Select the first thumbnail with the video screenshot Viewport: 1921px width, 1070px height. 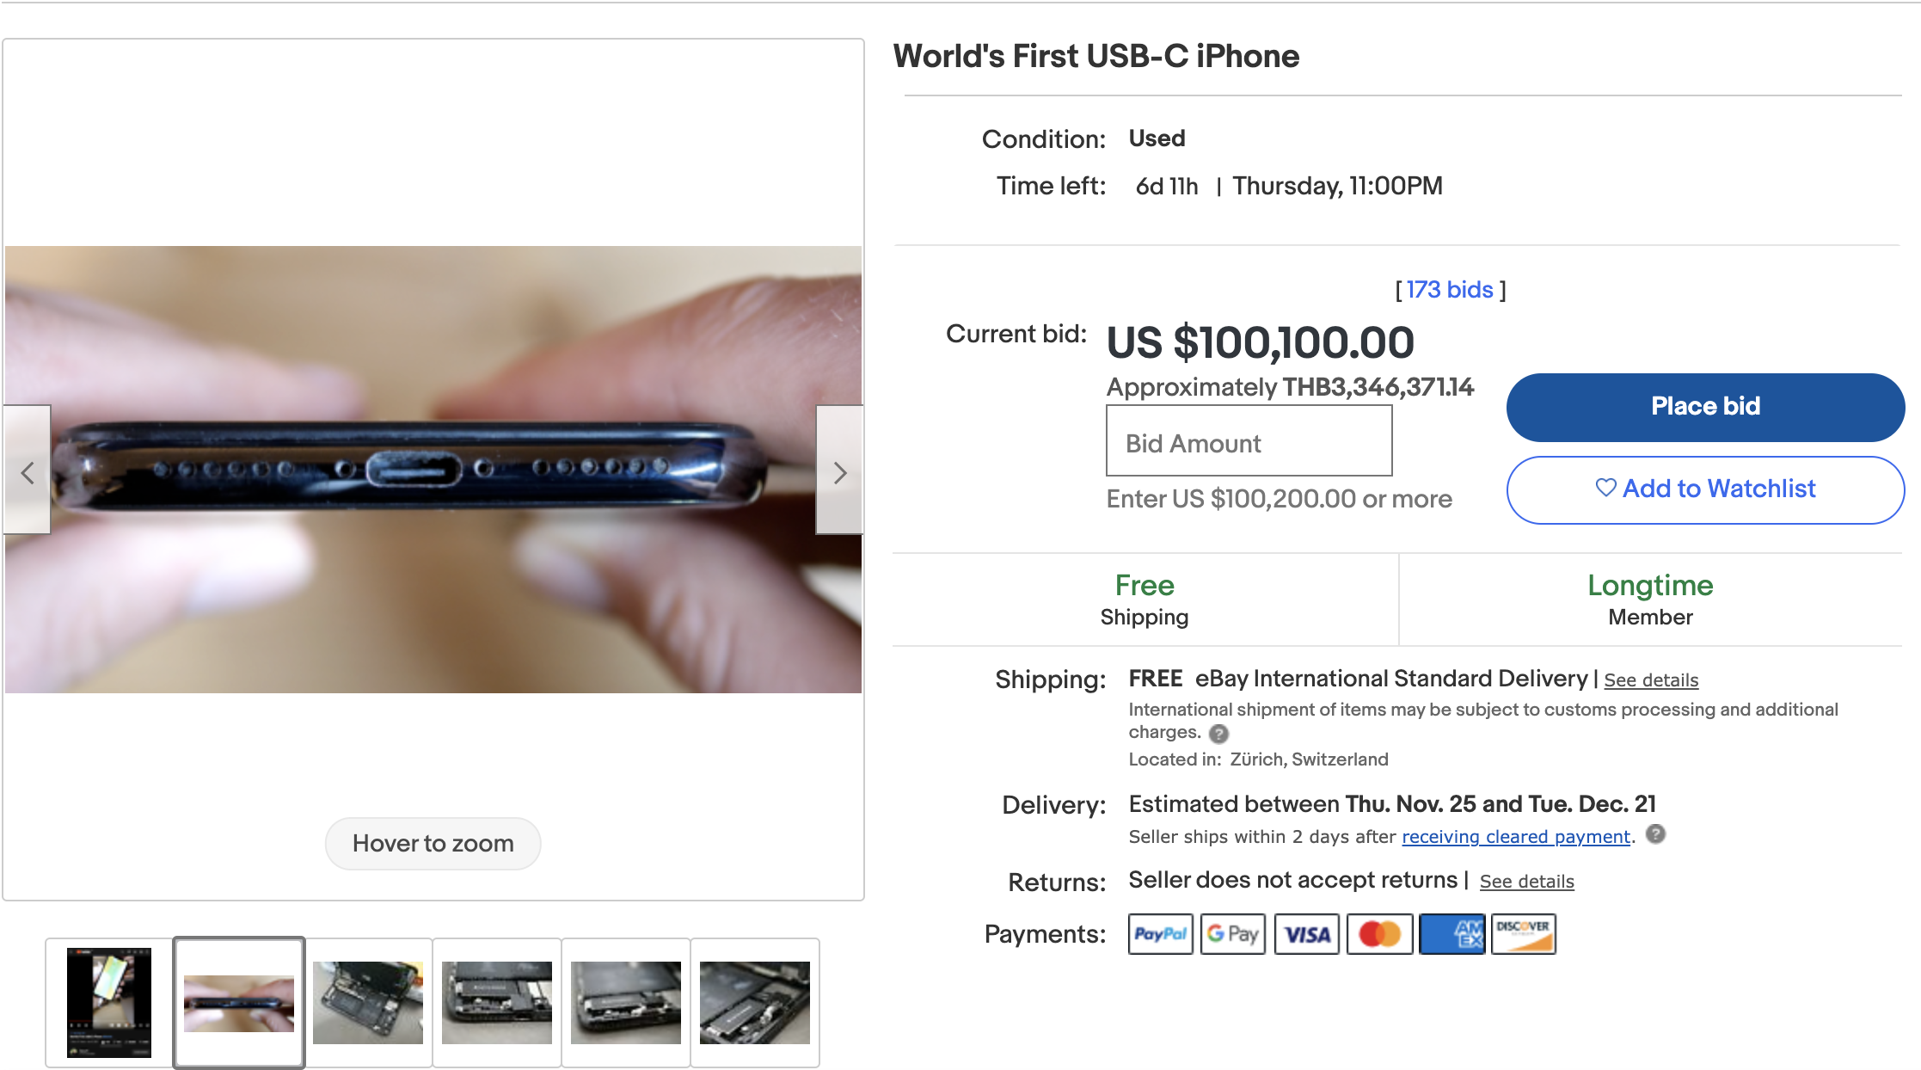click(109, 1003)
